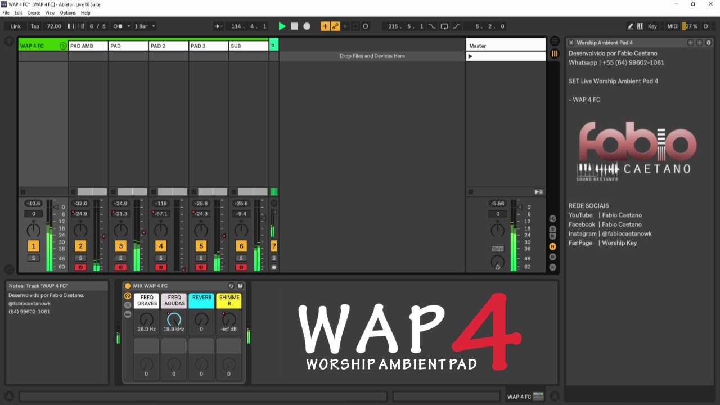The image size is (720, 405).
Task: Click the Hot-Swap Presets icon on MIX WAP 4 FC
Action: [231, 286]
